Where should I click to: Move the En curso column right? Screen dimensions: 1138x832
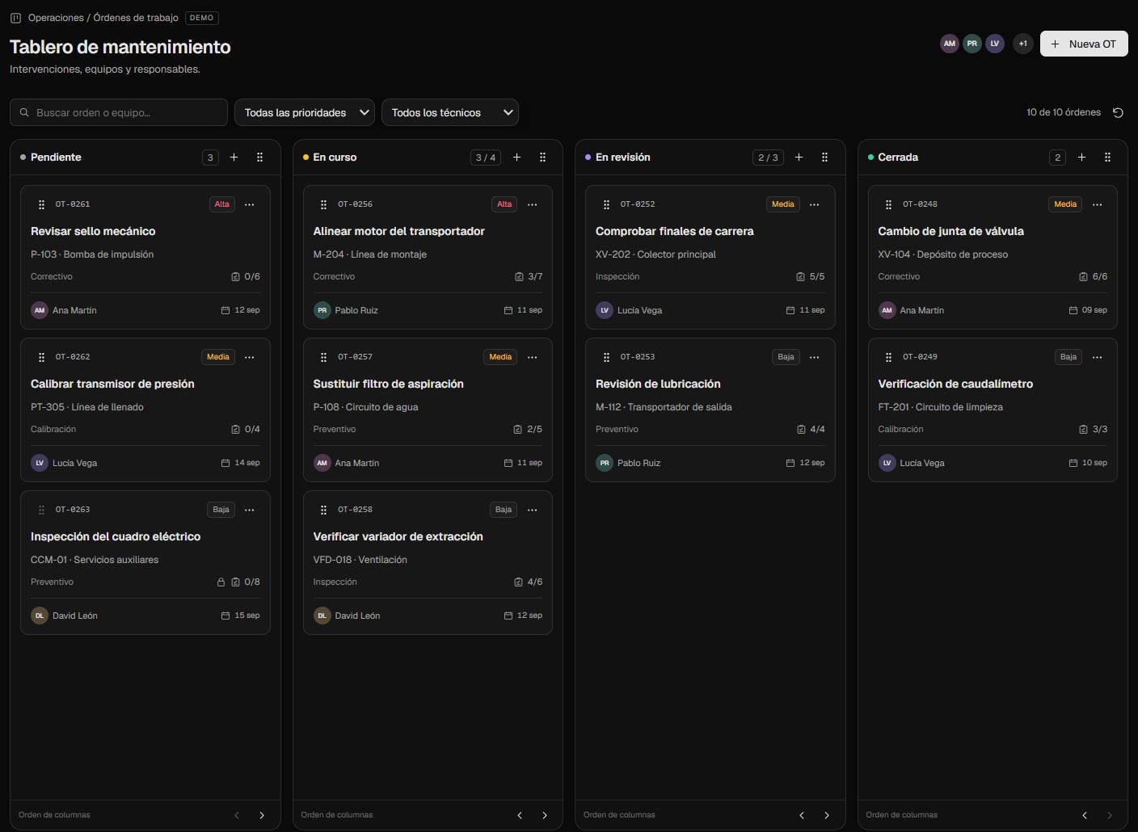pyautogui.click(x=545, y=815)
